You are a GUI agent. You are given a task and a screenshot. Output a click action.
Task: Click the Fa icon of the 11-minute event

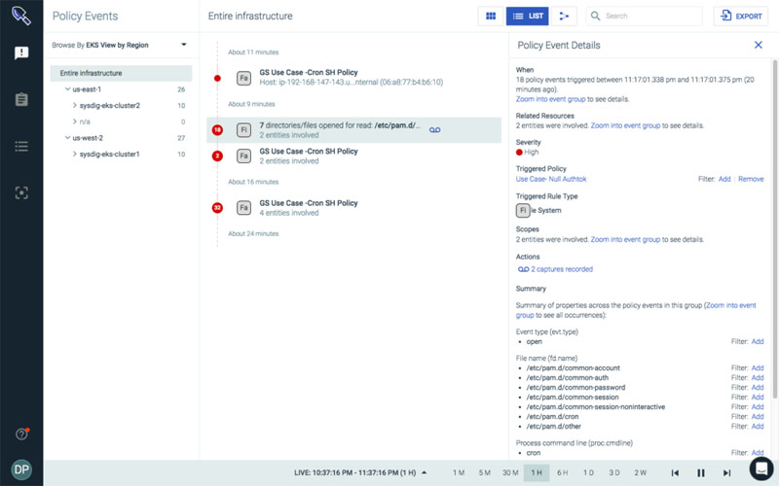tap(243, 78)
